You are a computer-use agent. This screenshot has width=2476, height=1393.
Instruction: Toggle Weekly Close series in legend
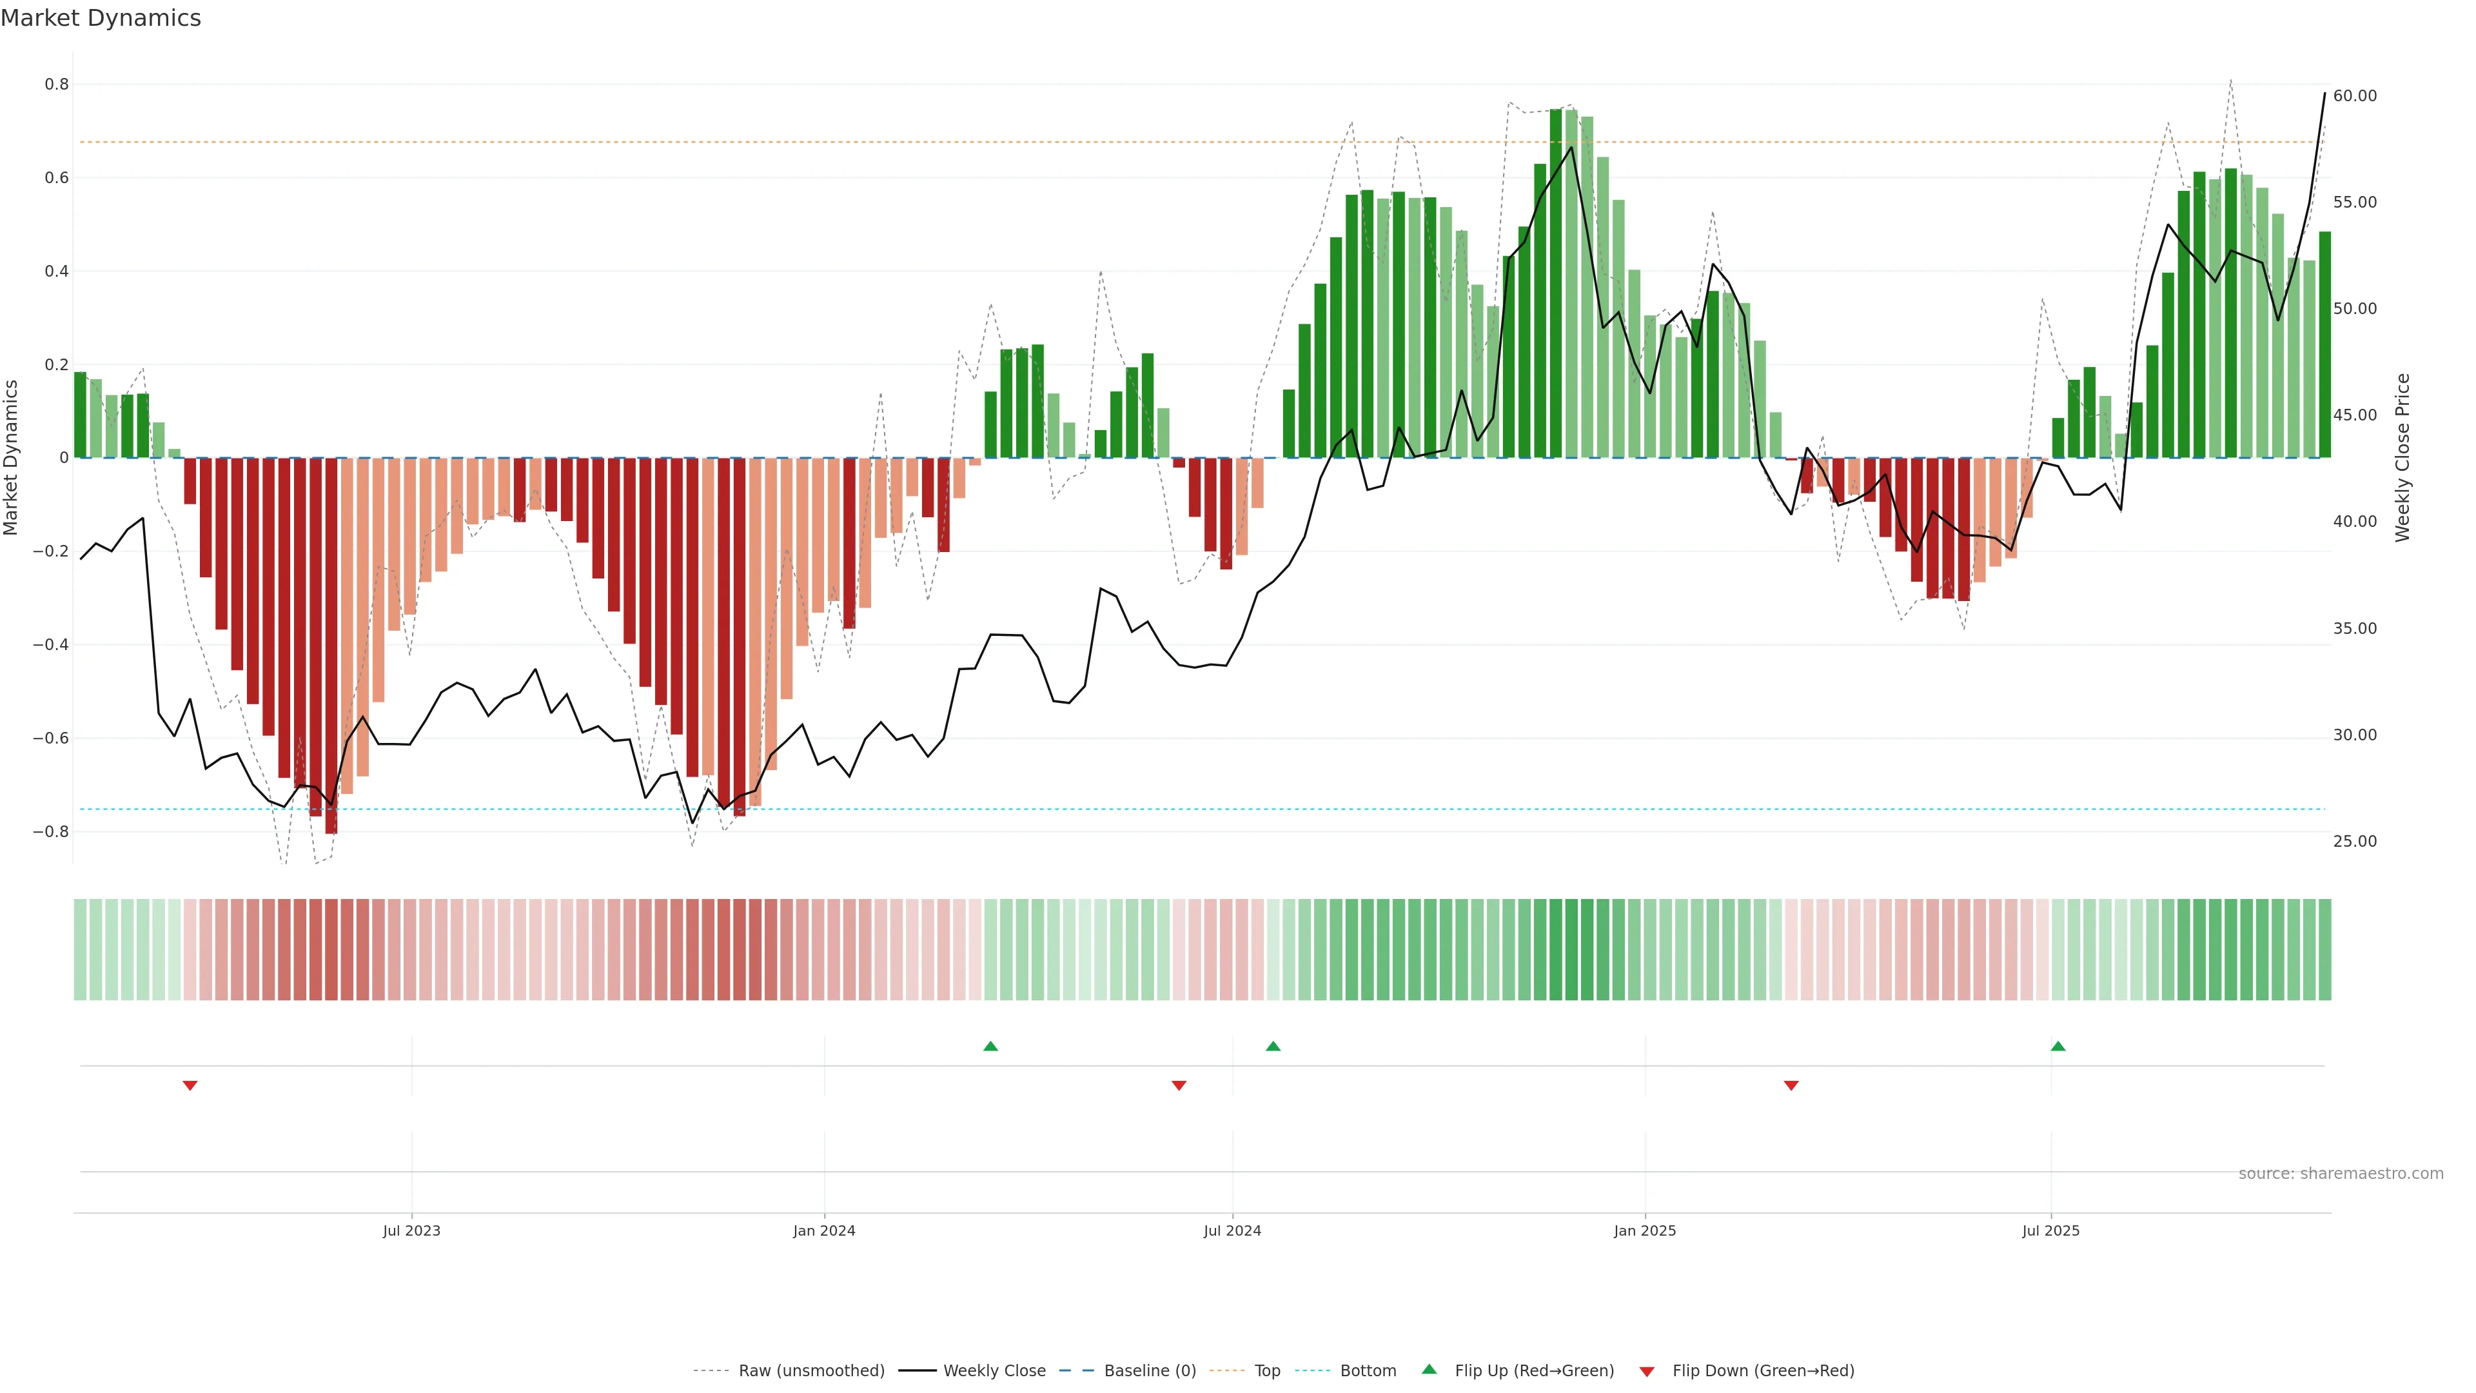point(994,1371)
